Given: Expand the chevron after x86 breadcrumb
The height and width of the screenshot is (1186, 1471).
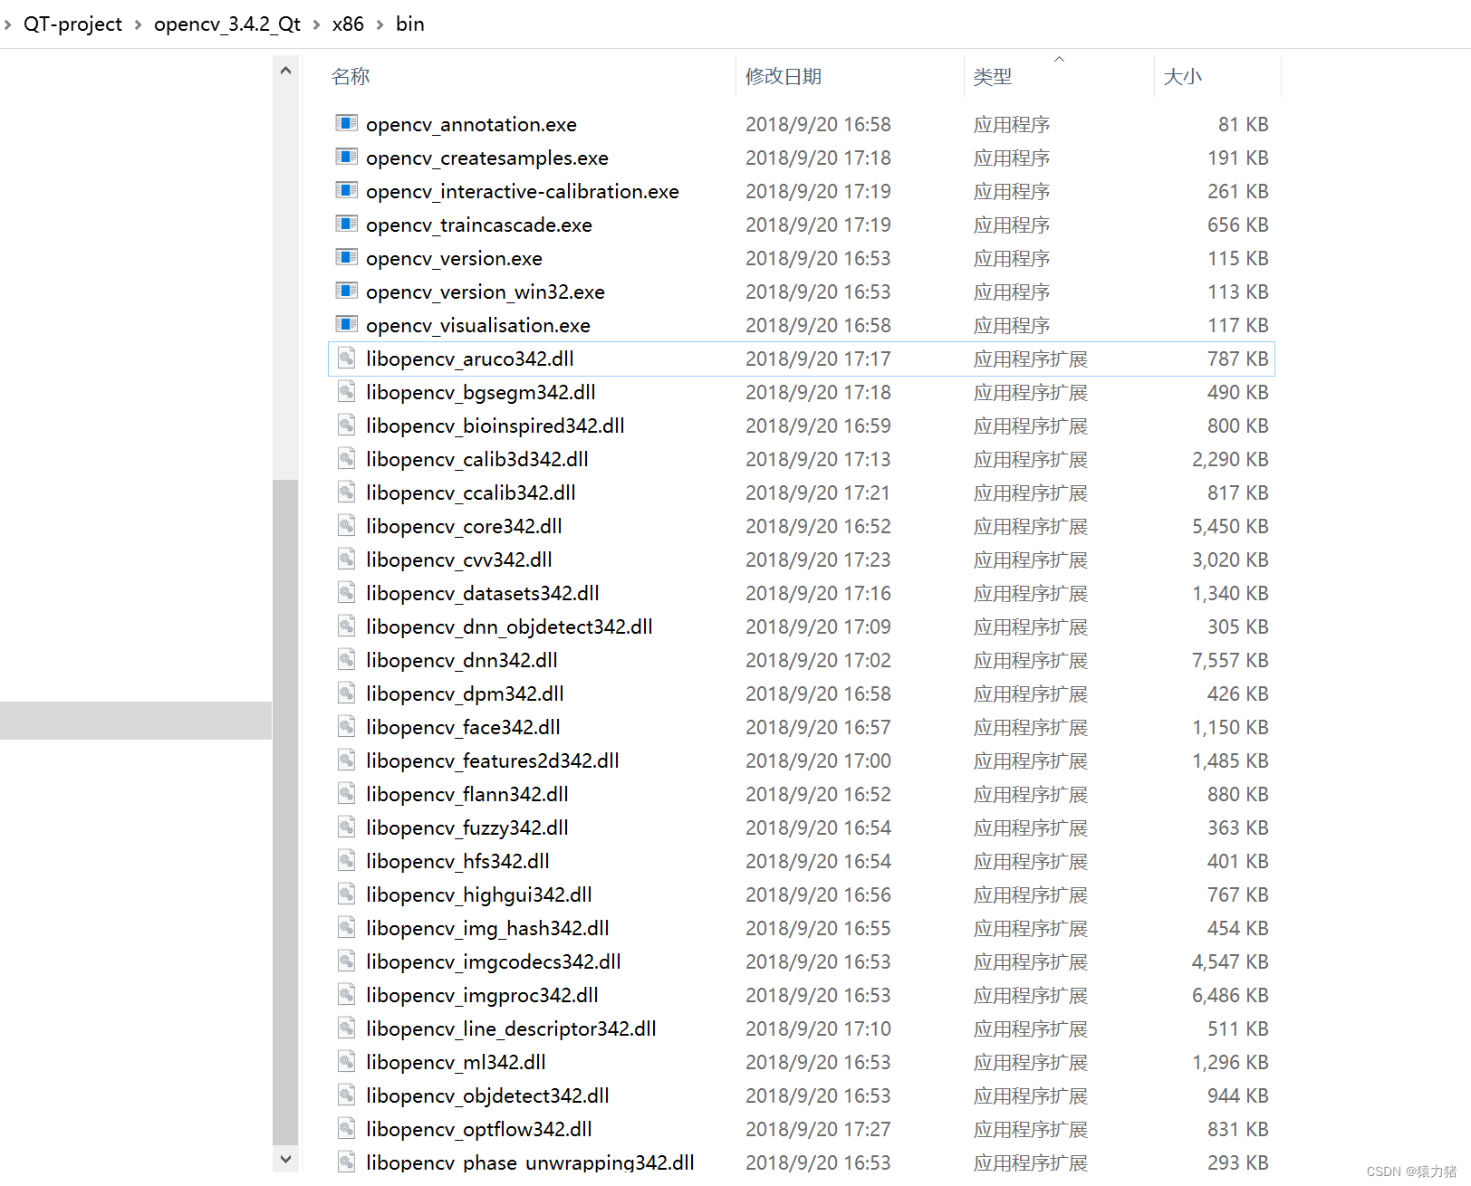Looking at the screenshot, I should 380,24.
